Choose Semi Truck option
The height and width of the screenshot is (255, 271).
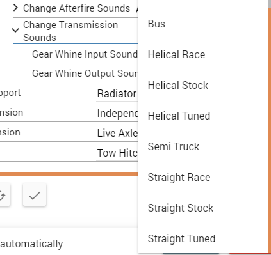coord(203,146)
